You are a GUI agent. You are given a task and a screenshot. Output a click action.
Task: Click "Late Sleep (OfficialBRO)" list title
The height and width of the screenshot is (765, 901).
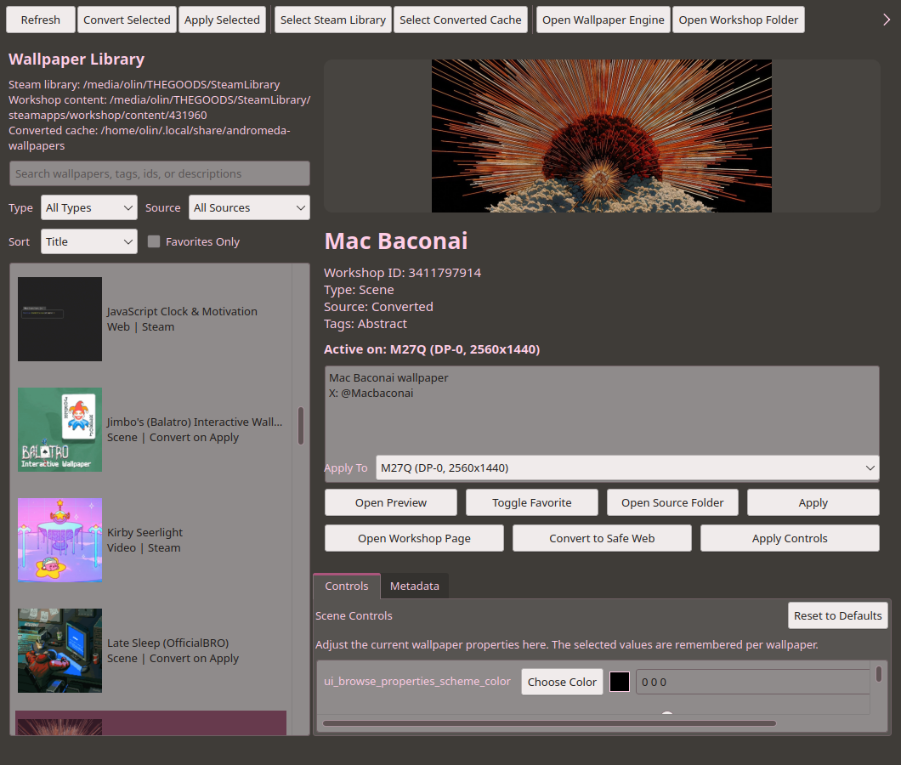click(167, 643)
